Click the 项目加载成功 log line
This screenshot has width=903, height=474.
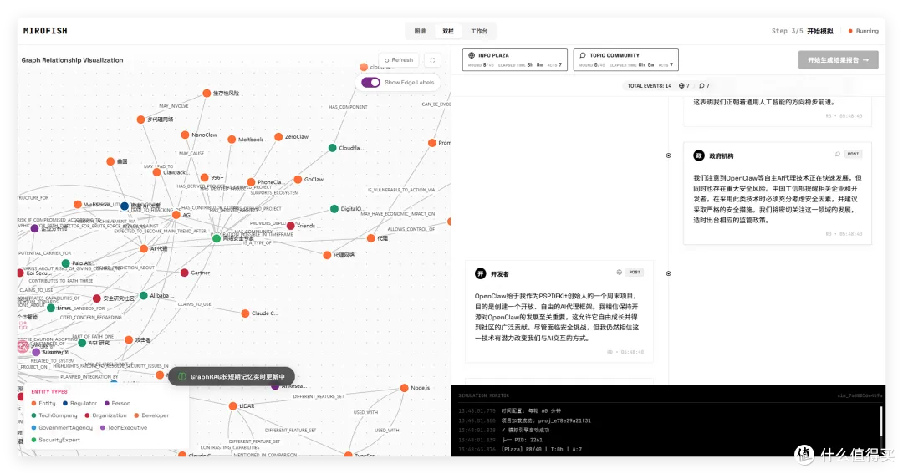click(x=524, y=420)
